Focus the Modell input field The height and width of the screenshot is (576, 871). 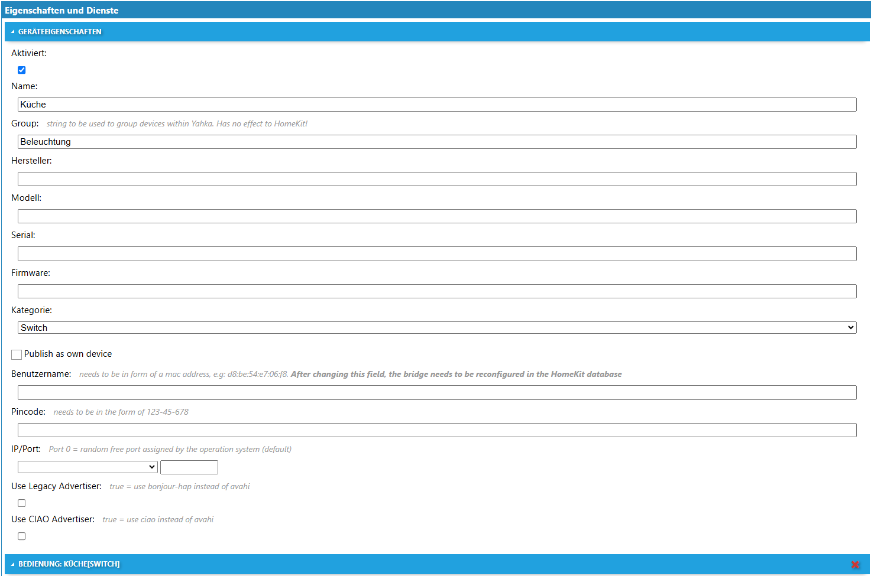tap(437, 216)
